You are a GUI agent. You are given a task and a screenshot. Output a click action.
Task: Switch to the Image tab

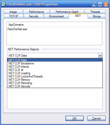tap(13, 12)
